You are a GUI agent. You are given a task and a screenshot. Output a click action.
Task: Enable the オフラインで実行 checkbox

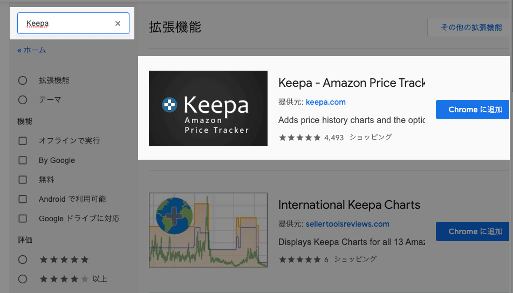coord(23,141)
